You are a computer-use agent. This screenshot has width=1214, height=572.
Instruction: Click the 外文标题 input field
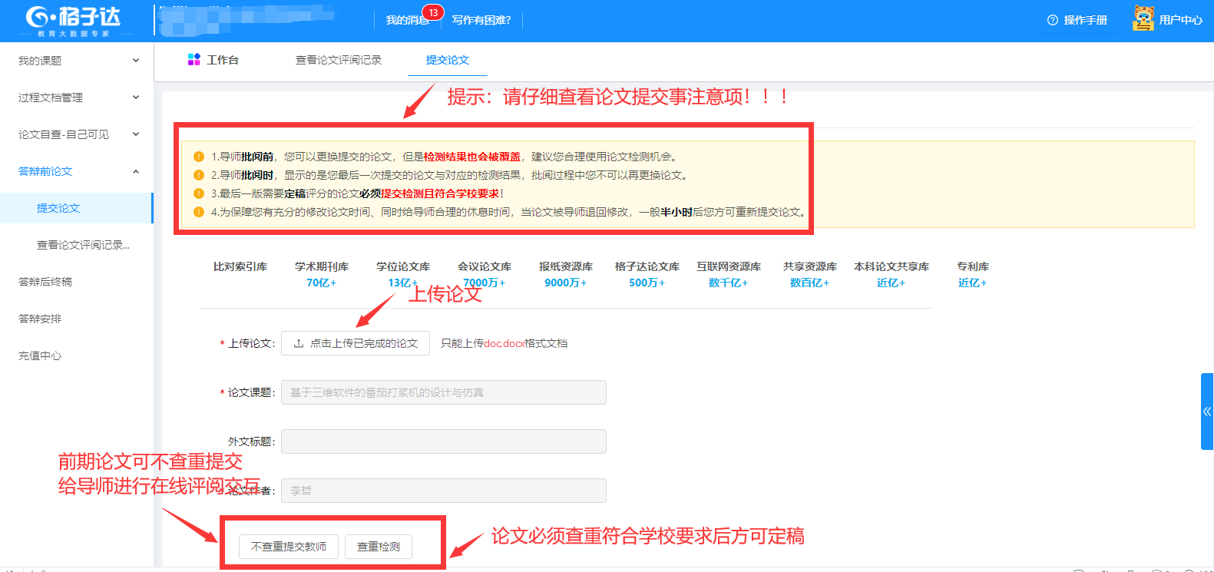[x=443, y=441]
